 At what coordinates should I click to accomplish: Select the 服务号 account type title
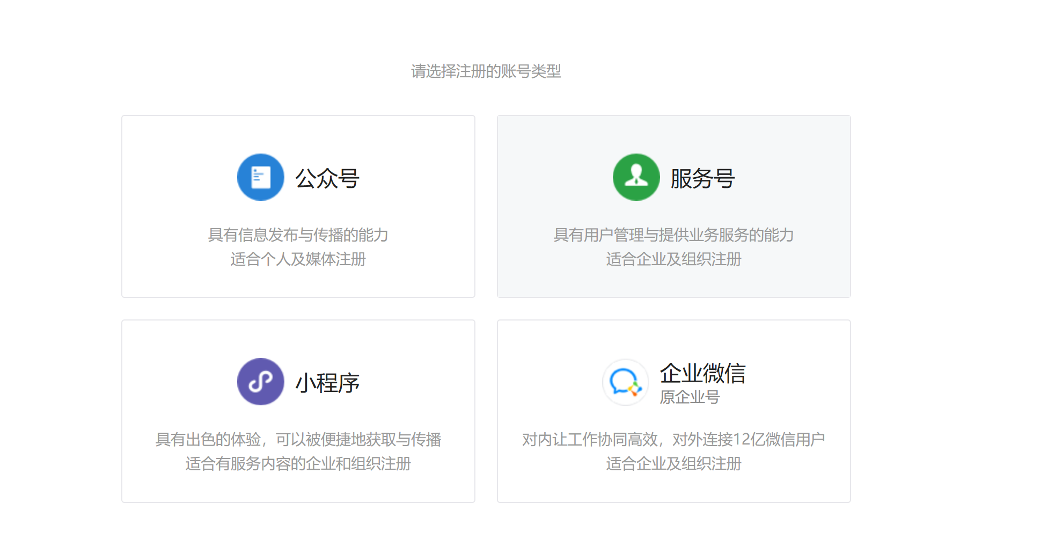point(703,178)
